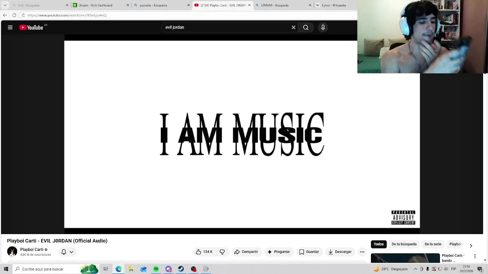
Task: Open the Outlook icon in taskbar
Action: (x=143, y=269)
